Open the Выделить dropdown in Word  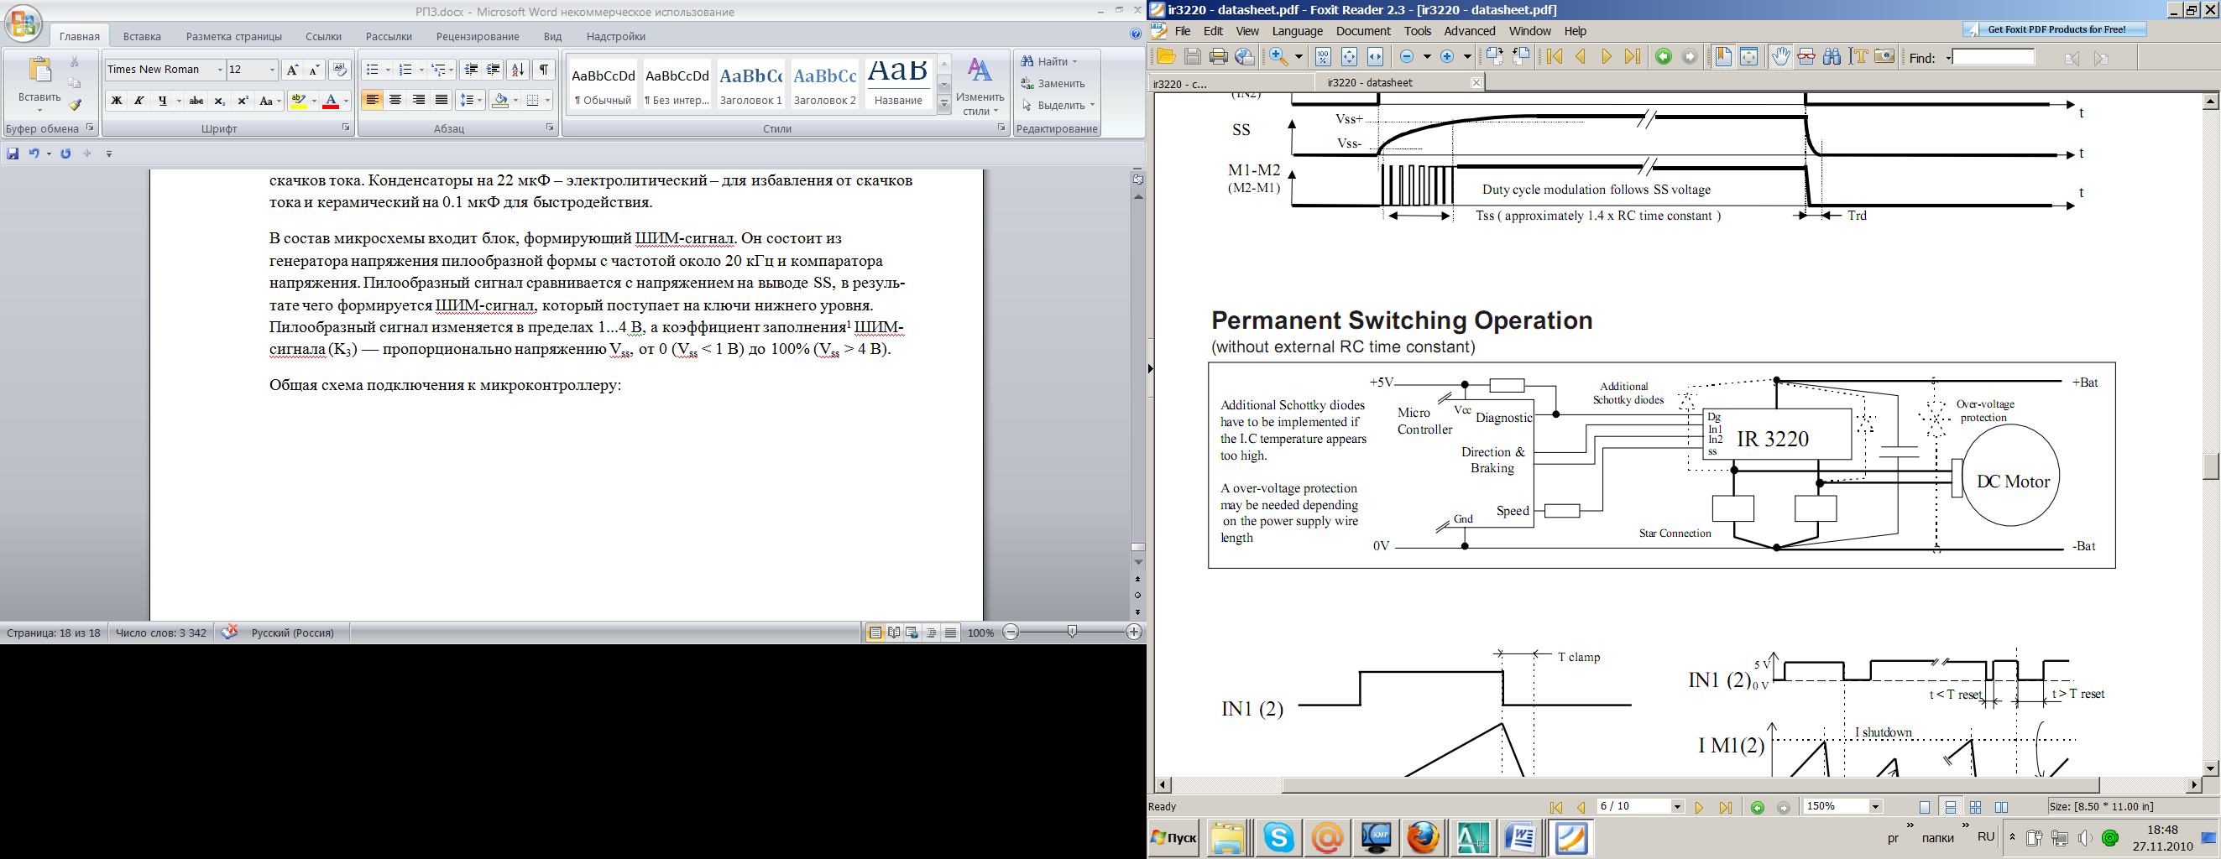point(1091,105)
